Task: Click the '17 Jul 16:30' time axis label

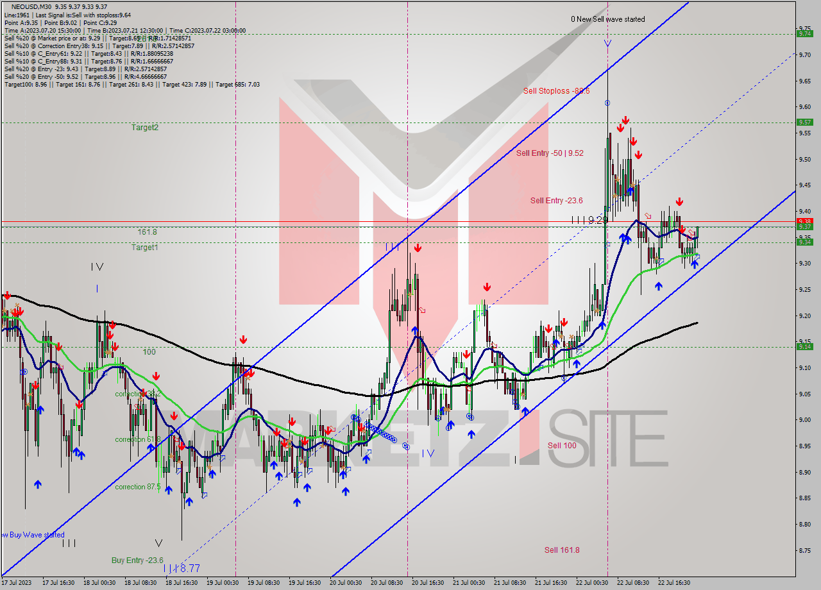Action: point(58,583)
